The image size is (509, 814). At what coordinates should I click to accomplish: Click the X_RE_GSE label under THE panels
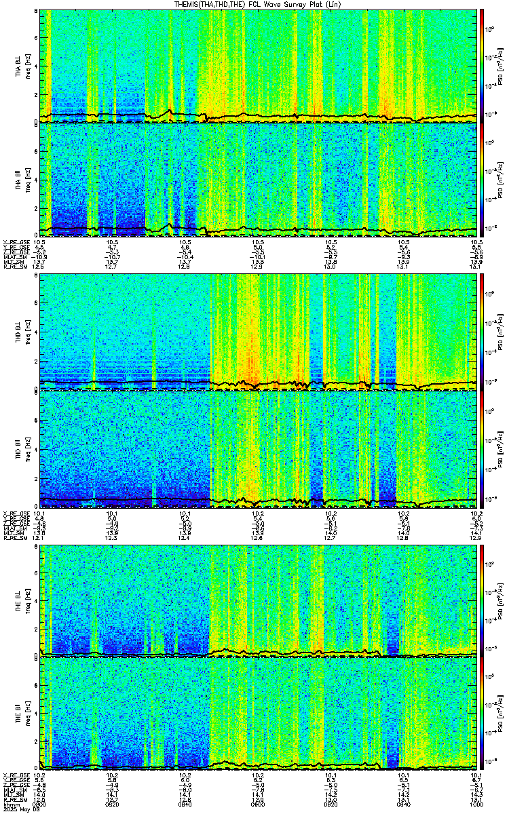14,775
